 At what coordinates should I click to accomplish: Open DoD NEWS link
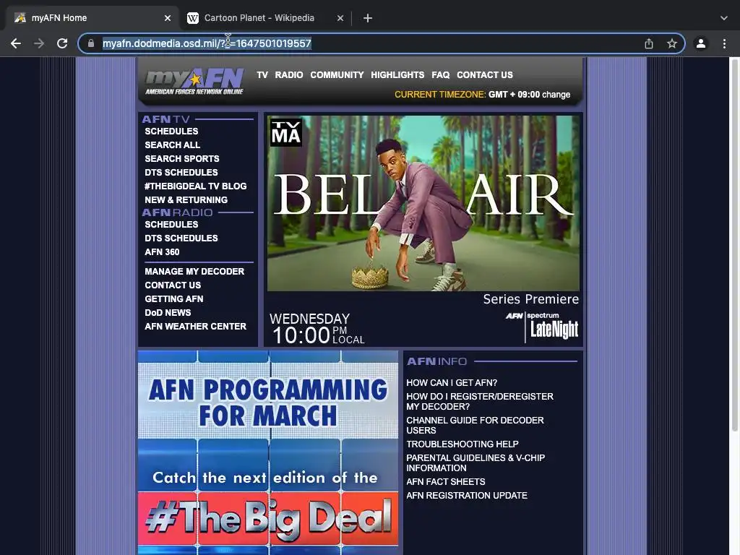[168, 312]
